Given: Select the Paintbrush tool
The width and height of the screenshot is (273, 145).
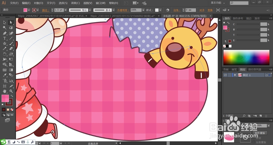Looking at the screenshot, I should pyautogui.click(x=11, y=43).
